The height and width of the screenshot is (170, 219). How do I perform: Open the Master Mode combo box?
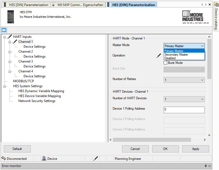click(184, 46)
